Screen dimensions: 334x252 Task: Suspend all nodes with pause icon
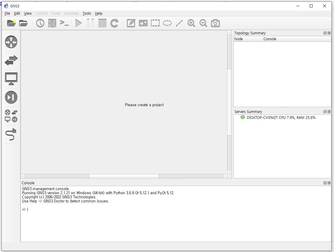90,23
